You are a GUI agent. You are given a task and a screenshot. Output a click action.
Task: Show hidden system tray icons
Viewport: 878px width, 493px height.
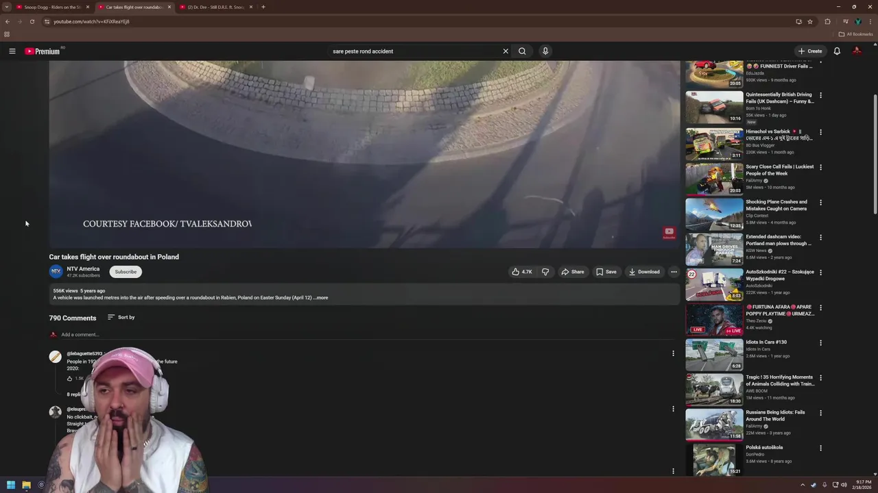803,485
